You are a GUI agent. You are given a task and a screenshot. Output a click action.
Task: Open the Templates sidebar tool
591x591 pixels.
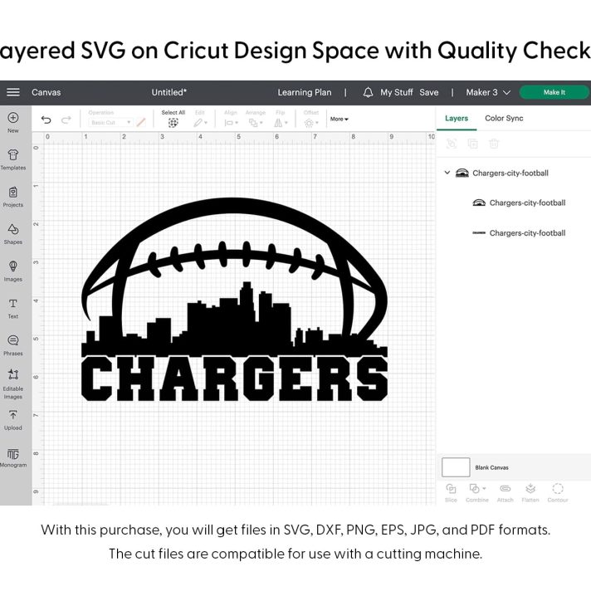point(12,160)
